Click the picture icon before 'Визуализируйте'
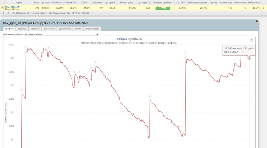The width and height of the screenshot is (267, 148). [x=51, y=13]
